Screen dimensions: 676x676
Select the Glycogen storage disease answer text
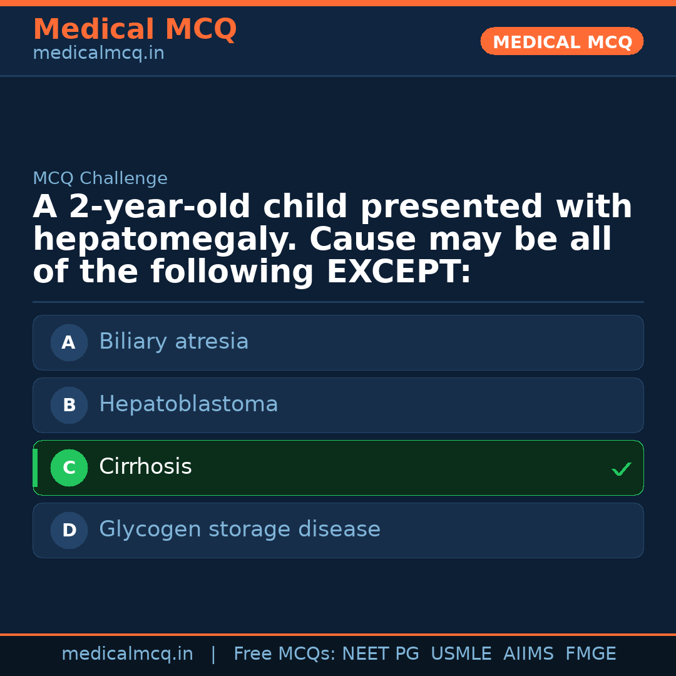tap(240, 530)
